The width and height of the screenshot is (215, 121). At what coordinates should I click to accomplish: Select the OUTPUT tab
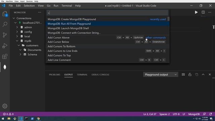[x=69, y=75]
